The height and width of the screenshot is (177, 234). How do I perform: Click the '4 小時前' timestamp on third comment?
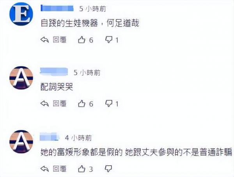[78, 138]
